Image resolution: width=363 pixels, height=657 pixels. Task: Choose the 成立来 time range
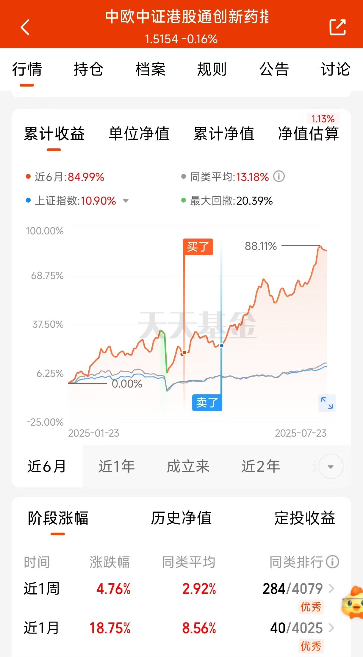pos(188,466)
